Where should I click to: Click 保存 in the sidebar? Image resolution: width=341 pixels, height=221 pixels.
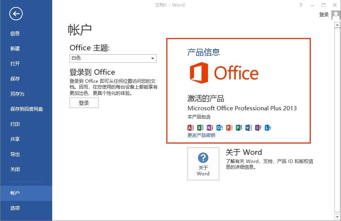(26, 79)
